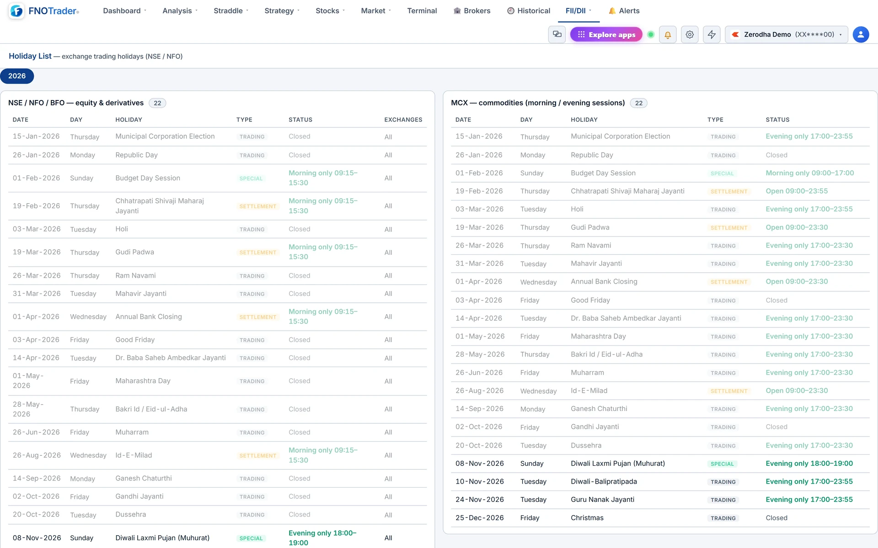Viewport: 878px width, 548px height.
Task: Select MCX row date 25-Dec-2026
Action: (x=479, y=518)
